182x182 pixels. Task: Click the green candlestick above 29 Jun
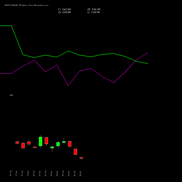pos(58,144)
